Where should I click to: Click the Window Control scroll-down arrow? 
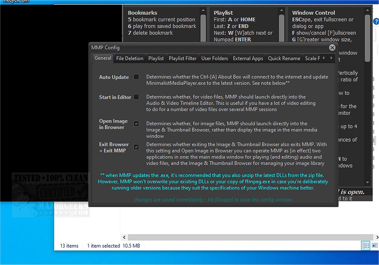367,183
